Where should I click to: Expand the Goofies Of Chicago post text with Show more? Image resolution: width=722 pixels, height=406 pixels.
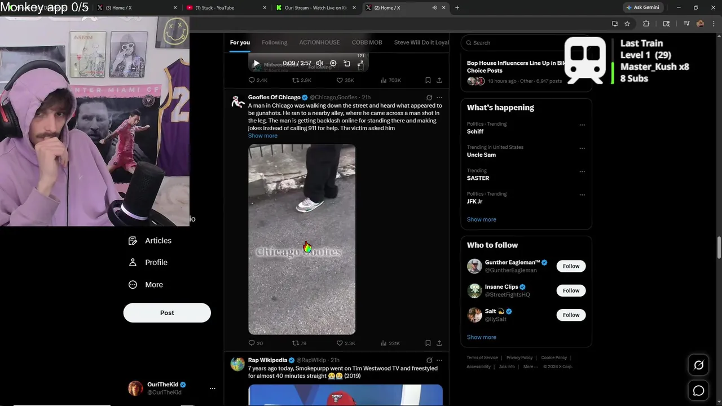point(263,136)
